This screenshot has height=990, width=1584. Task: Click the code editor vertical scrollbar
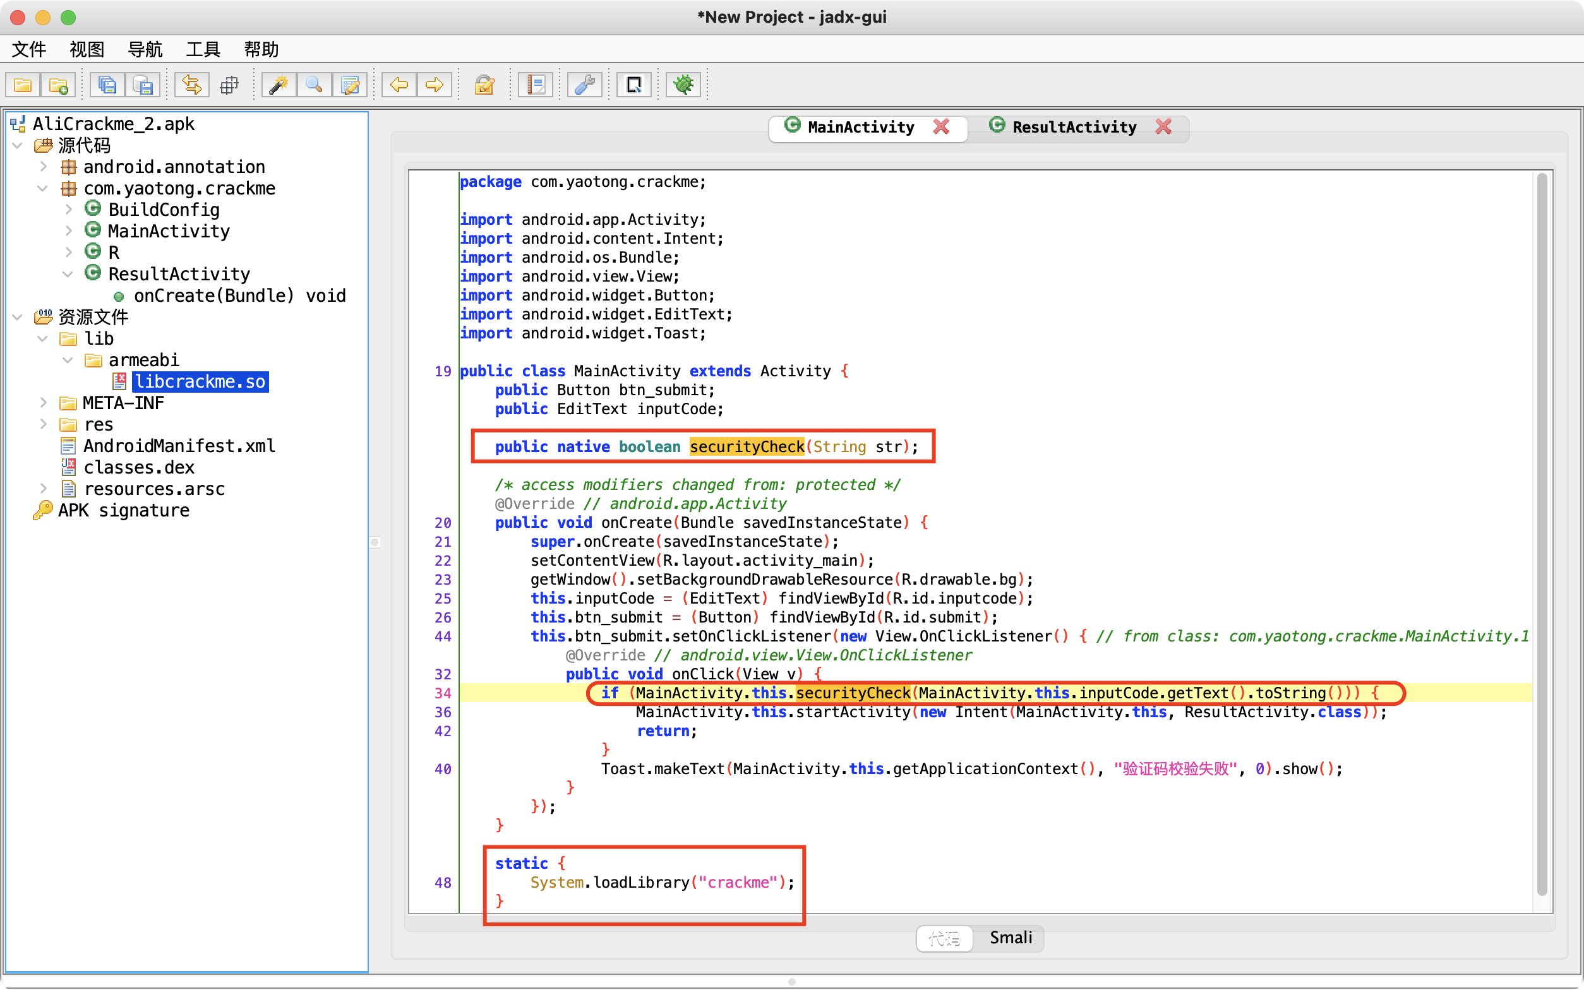pos(1542,534)
